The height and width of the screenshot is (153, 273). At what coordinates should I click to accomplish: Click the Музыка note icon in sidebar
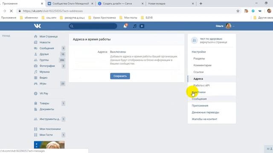click(x=36, y=72)
